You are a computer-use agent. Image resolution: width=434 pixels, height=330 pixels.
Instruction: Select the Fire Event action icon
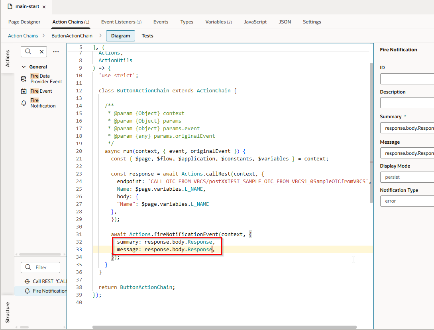coord(24,91)
